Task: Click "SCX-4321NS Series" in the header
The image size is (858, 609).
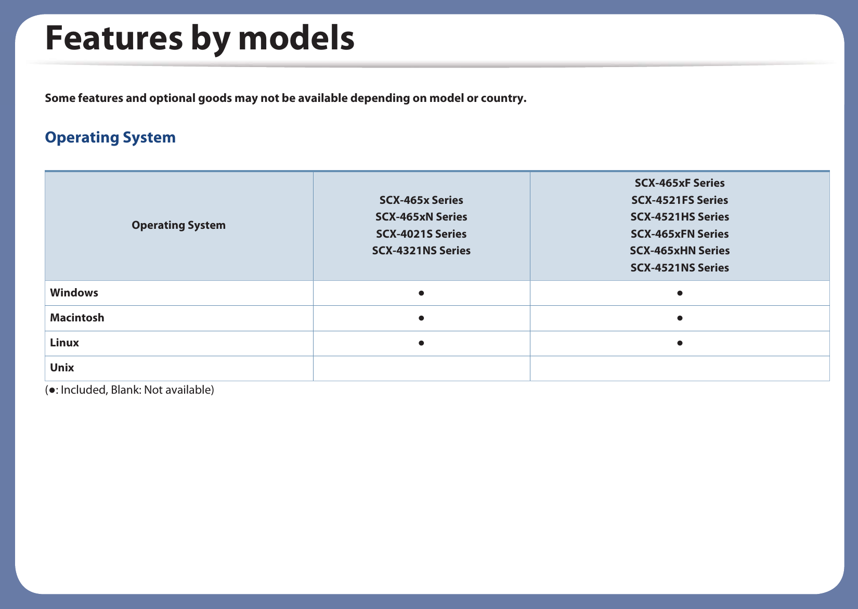Action: (x=421, y=251)
